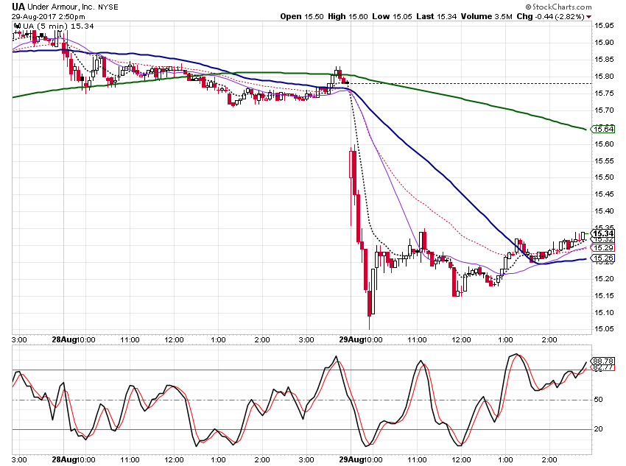Click the red down-triangle next to the Chg value
This screenshot has height=466, width=626.
point(589,17)
